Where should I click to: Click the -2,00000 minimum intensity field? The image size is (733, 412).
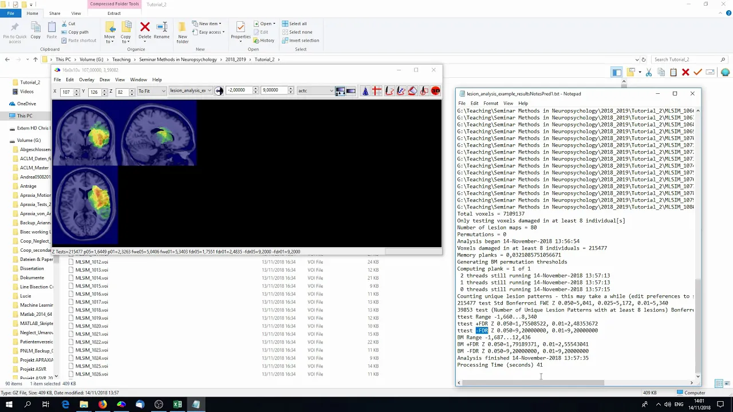pos(239,90)
